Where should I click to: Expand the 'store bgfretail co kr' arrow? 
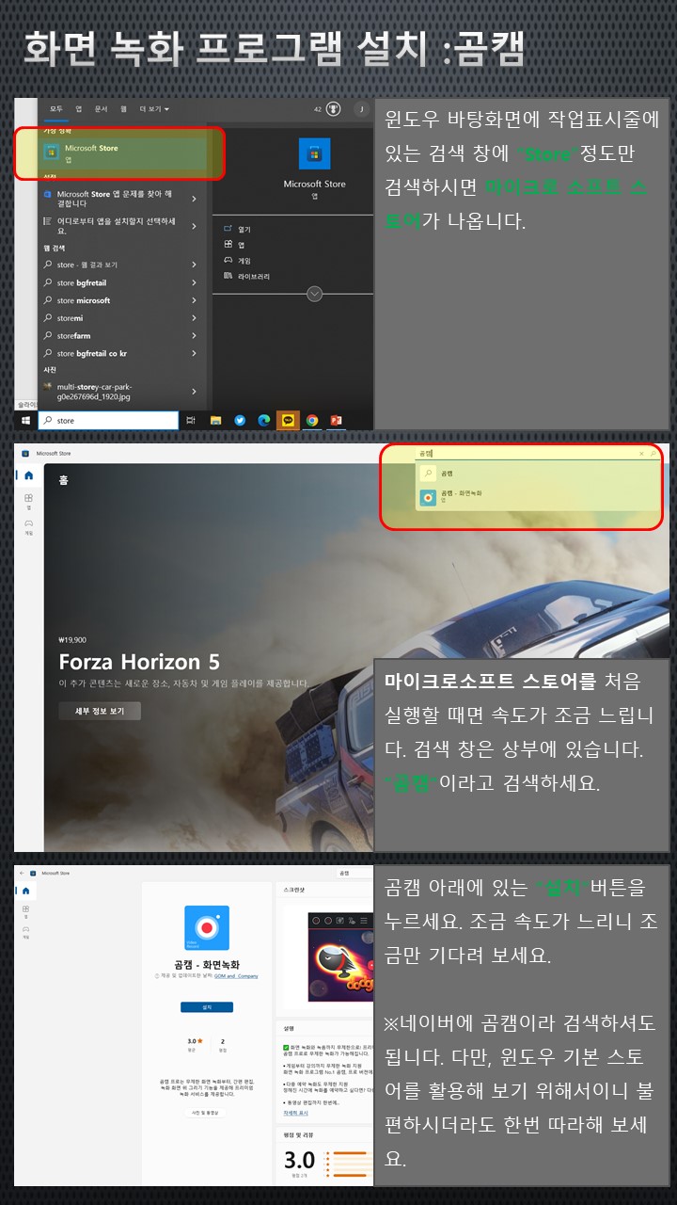(x=194, y=354)
